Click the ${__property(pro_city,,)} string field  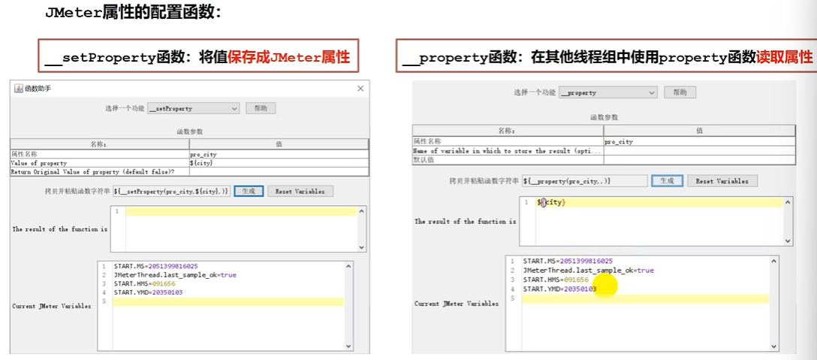(585, 180)
